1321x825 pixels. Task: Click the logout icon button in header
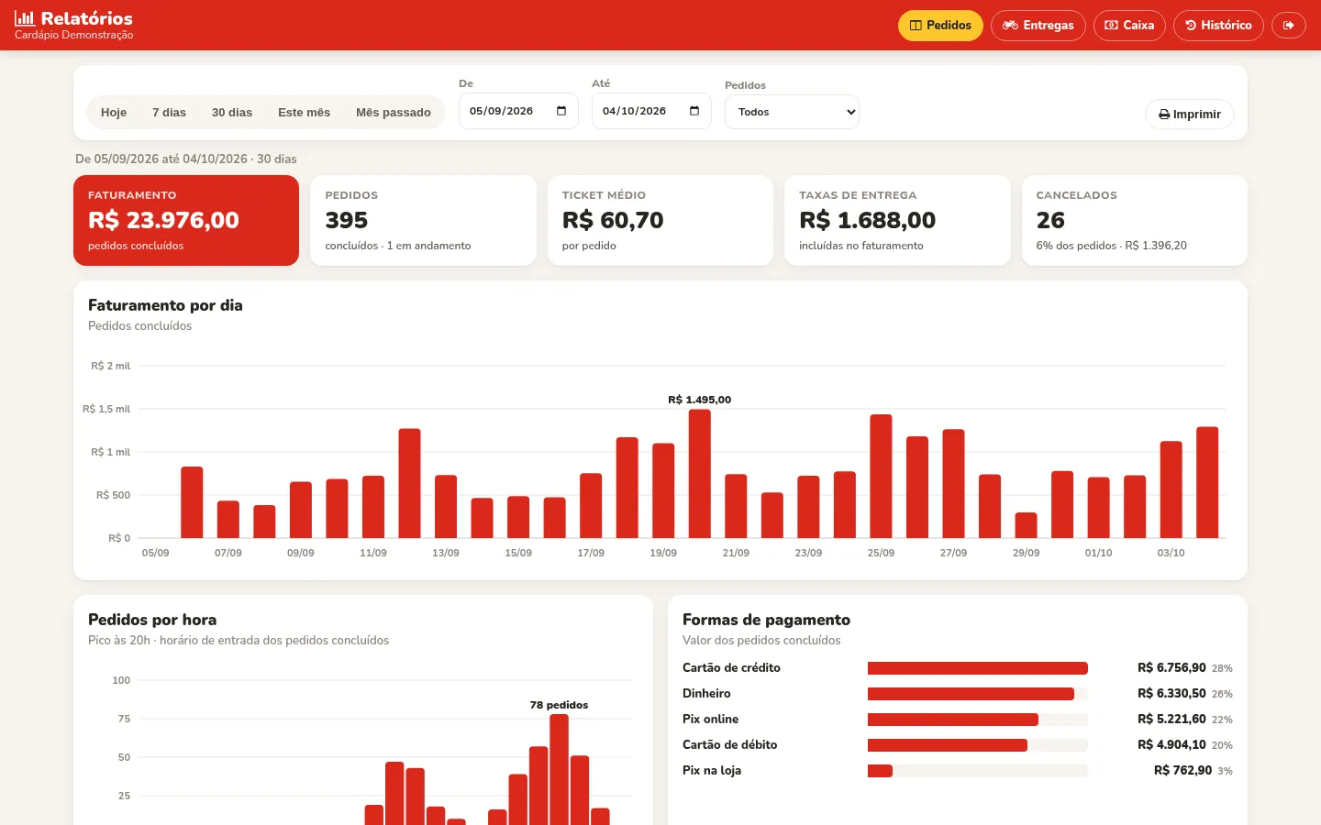(x=1288, y=26)
